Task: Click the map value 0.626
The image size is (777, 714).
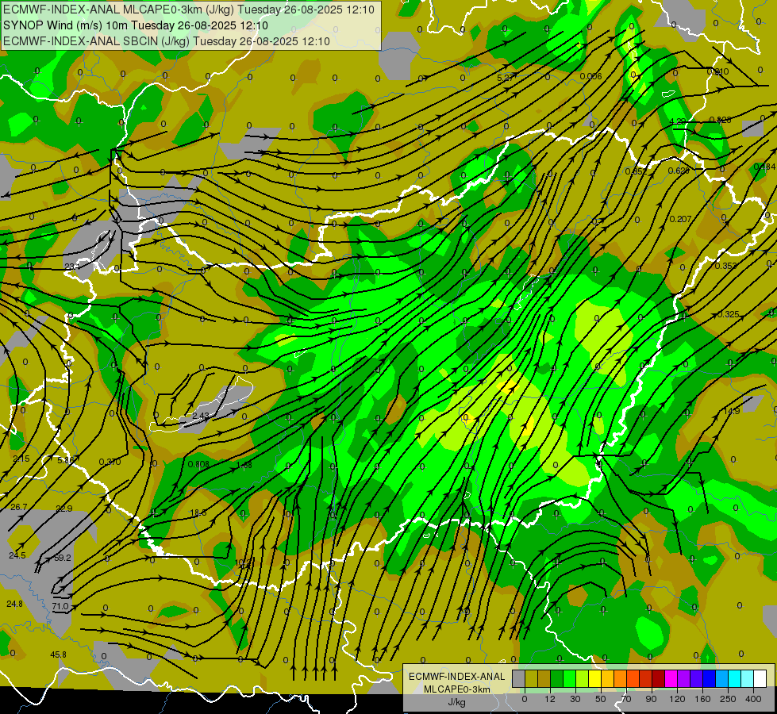Action: click(x=679, y=171)
